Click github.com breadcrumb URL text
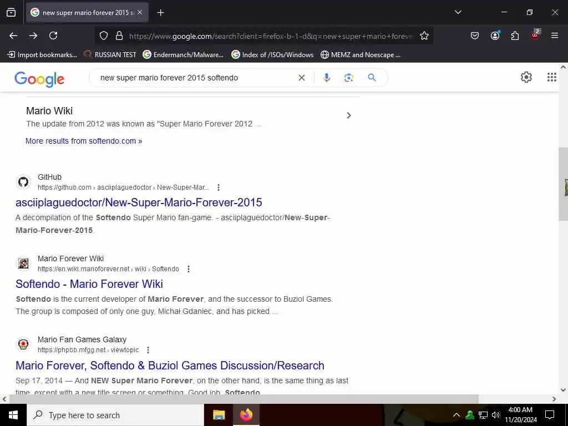568x426 pixels. 123,187
